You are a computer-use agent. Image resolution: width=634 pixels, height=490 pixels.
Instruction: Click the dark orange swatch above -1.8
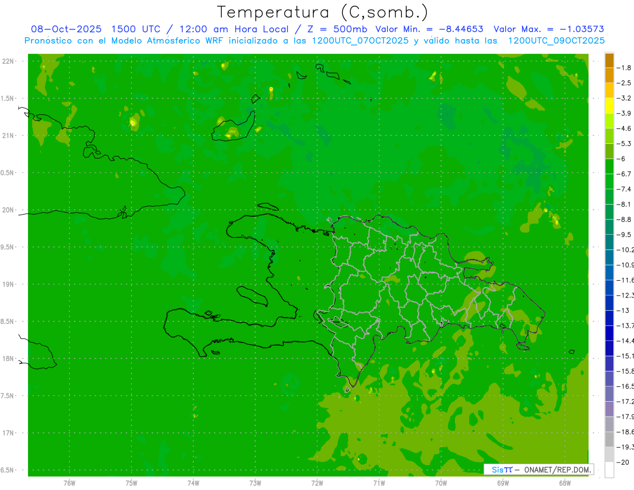[609, 60]
